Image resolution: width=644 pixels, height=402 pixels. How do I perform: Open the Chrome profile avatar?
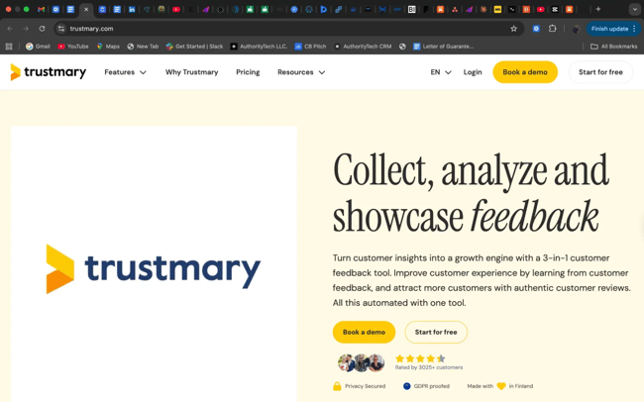coord(576,29)
